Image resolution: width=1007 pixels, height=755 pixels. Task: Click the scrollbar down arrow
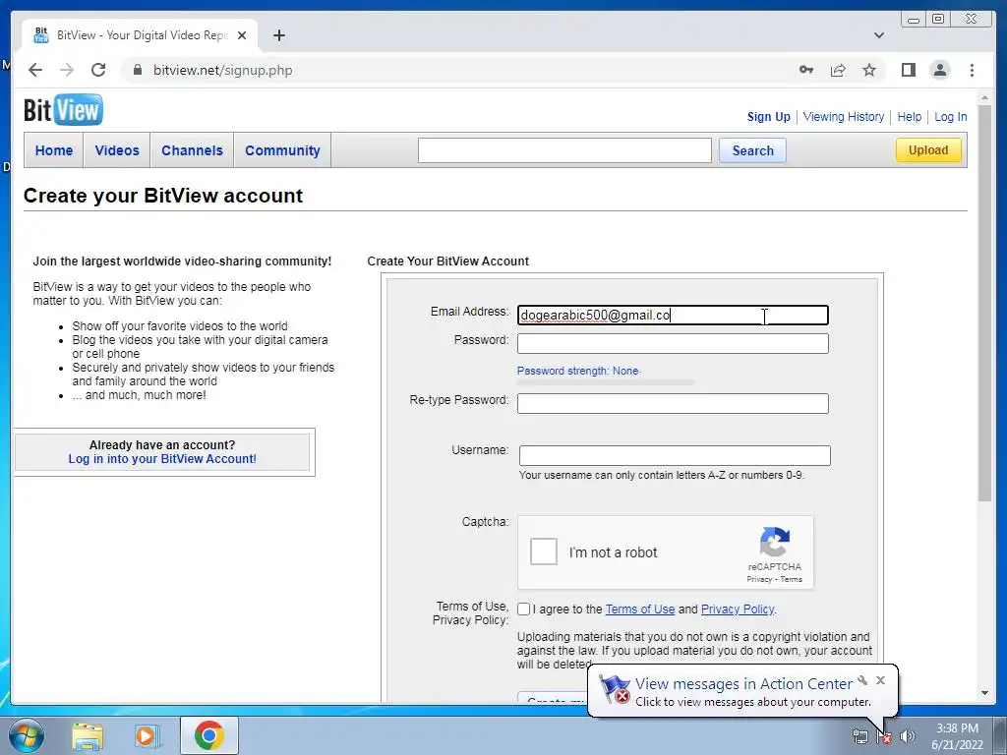pyautogui.click(x=984, y=693)
